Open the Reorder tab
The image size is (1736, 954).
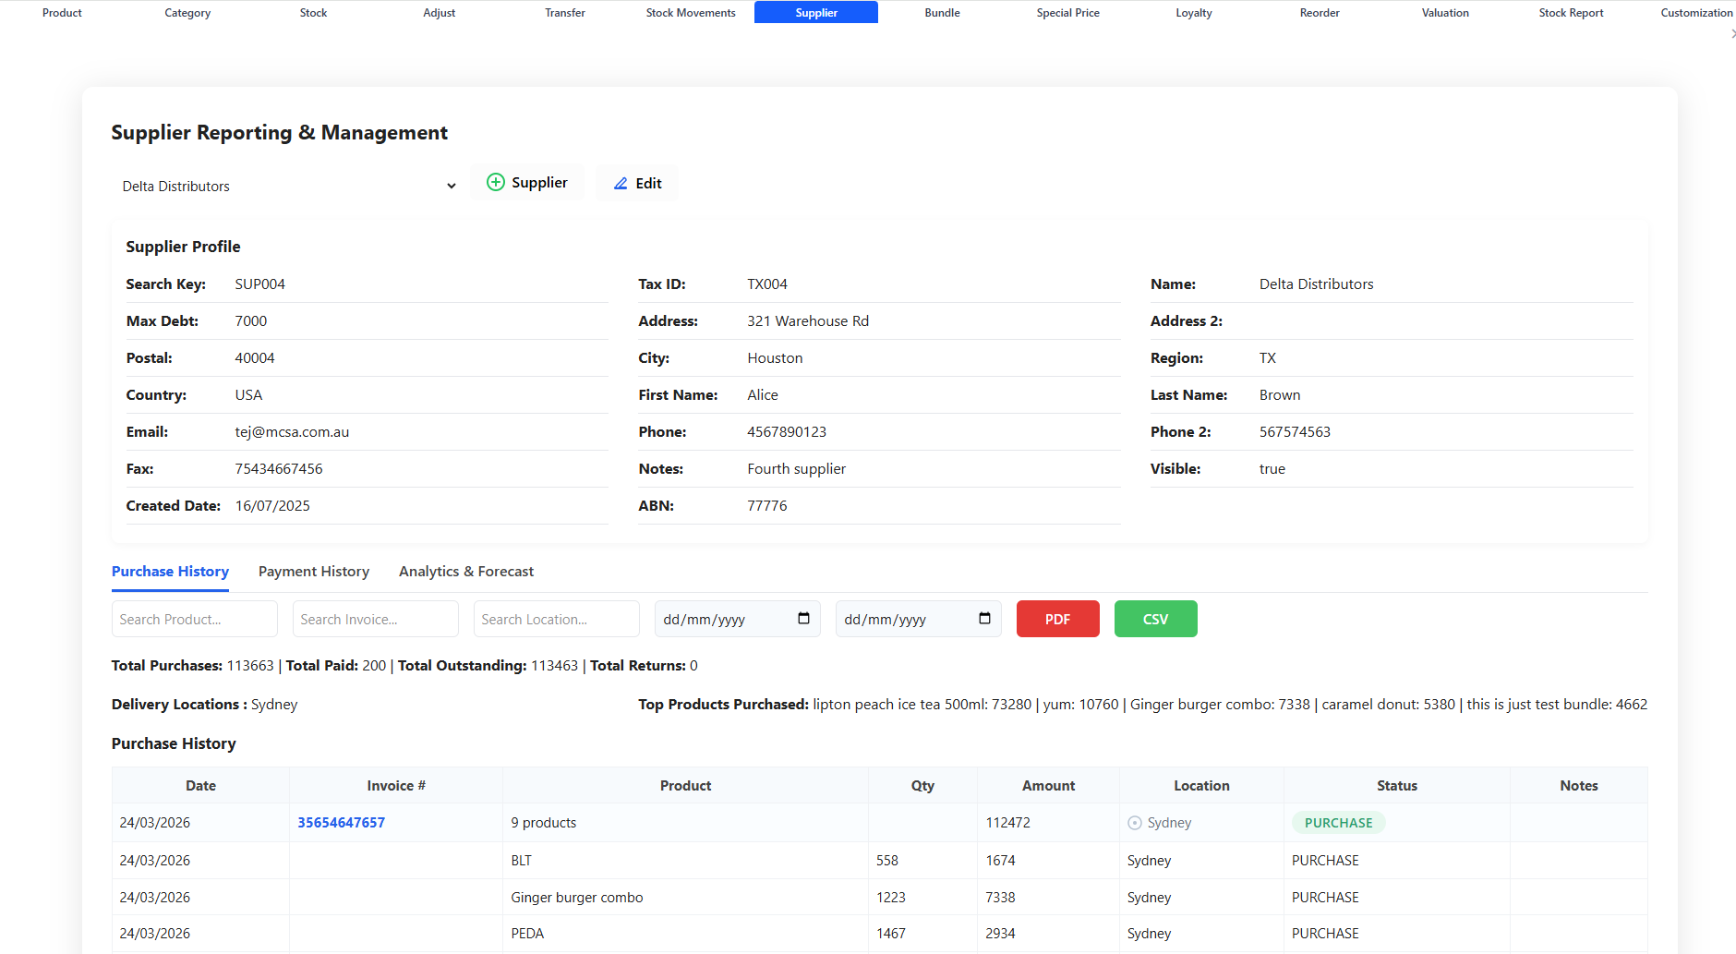coord(1320,12)
